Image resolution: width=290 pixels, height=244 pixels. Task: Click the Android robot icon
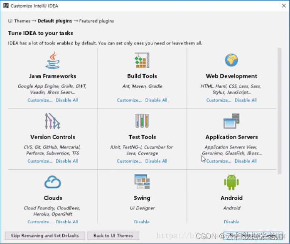[231, 182]
